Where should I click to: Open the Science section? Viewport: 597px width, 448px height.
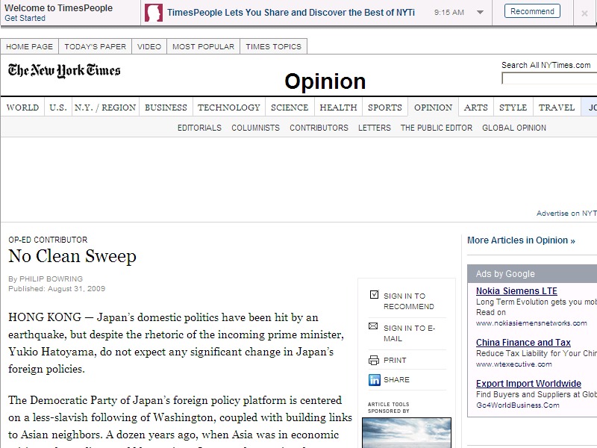point(290,108)
